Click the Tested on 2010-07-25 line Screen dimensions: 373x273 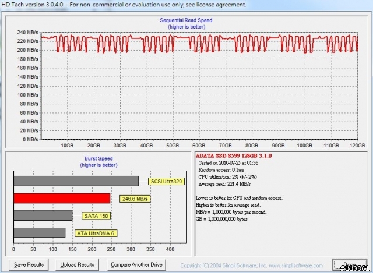click(228, 163)
